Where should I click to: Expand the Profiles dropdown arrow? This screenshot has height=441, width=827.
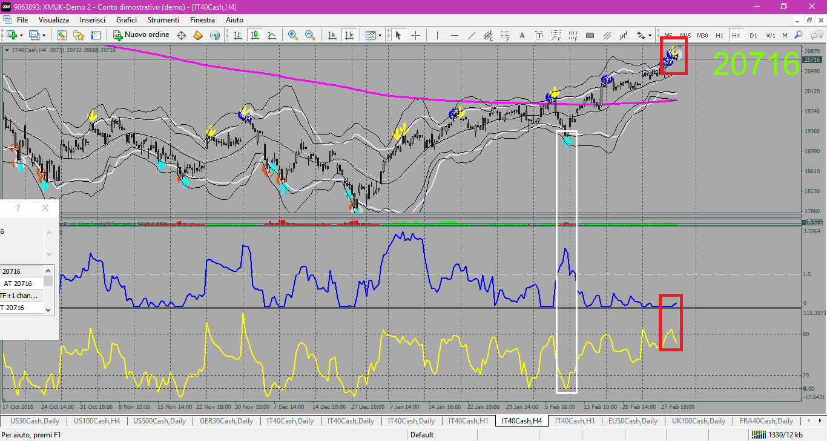[x=44, y=35]
